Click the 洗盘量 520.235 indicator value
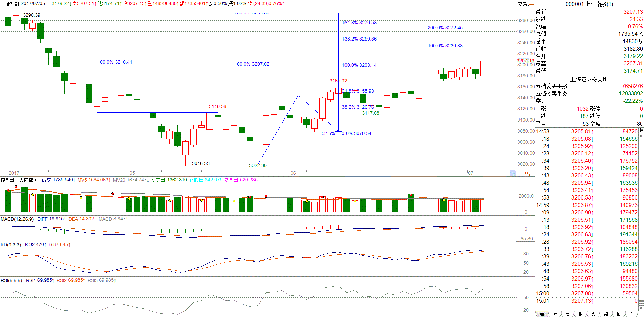This screenshot has width=644, height=318. tap(241, 180)
